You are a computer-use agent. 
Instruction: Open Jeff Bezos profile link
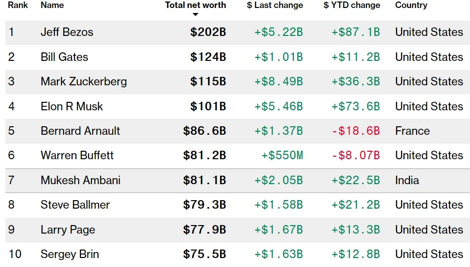coord(67,32)
